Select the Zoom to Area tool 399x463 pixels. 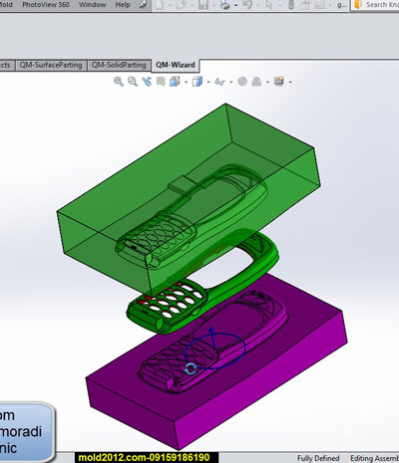[133, 82]
